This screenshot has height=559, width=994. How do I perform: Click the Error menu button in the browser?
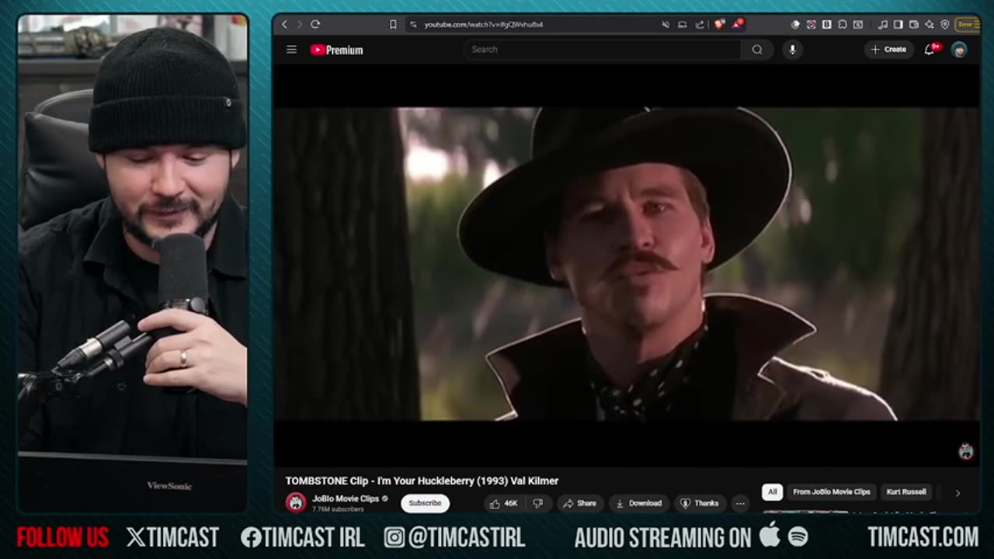point(968,24)
